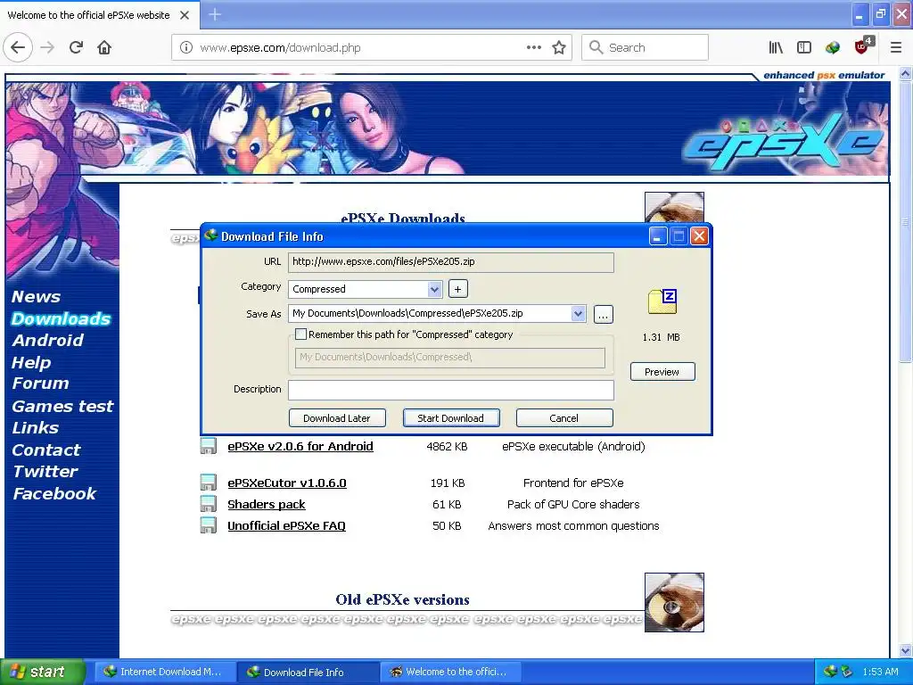Browse for save location with ellipsis button

click(x=604, y=315)
